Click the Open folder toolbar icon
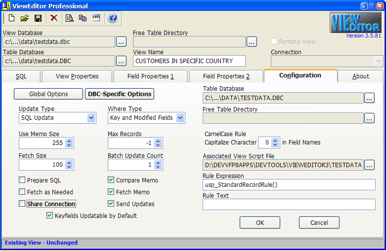This screenshot has height=250, width=386. point(24,18)
